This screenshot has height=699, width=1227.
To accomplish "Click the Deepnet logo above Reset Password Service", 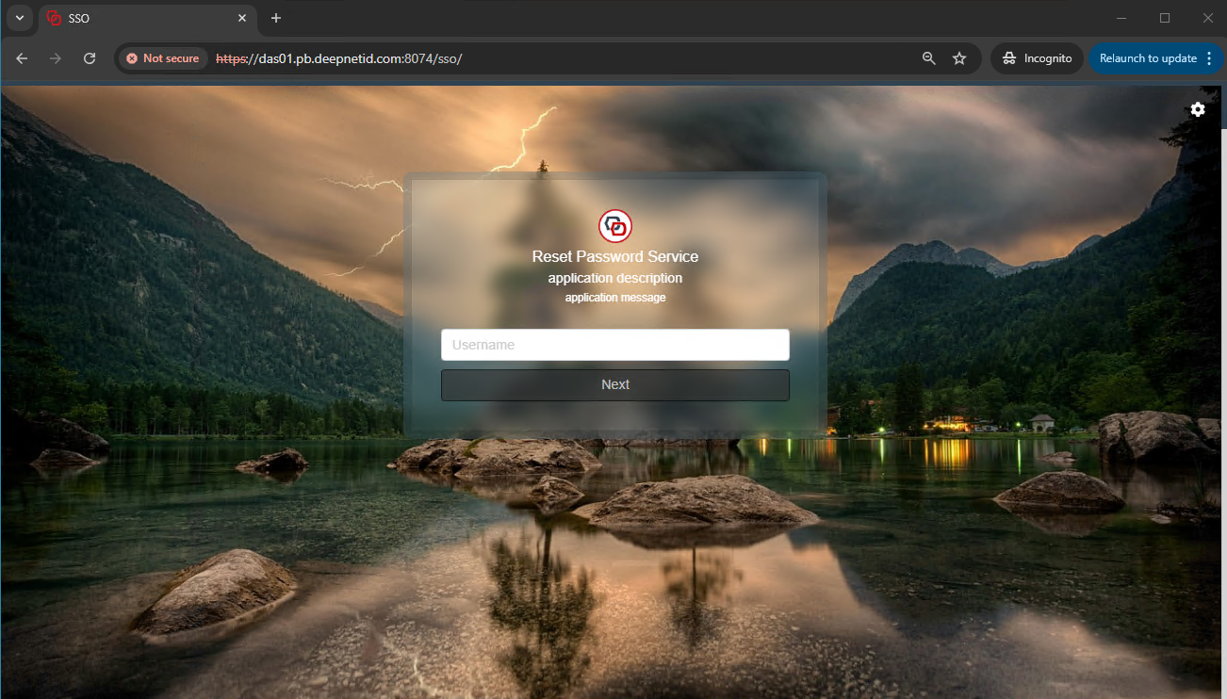I will tap(615, 226).
